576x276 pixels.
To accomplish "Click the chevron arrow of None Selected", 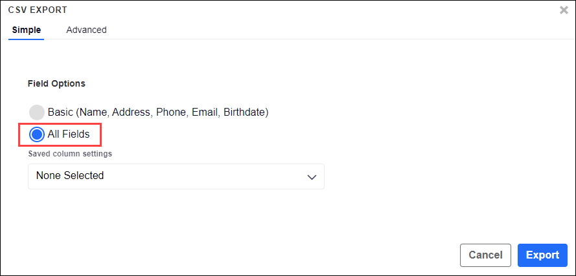I will [x=312, y=176].
